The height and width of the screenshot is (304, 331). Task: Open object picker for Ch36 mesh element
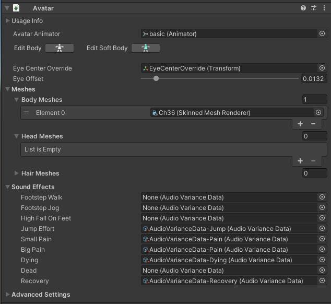click(318, 112)
